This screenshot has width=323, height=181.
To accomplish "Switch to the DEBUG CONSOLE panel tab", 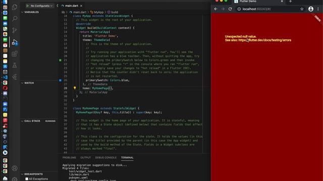I will click(x=105, y=157).
